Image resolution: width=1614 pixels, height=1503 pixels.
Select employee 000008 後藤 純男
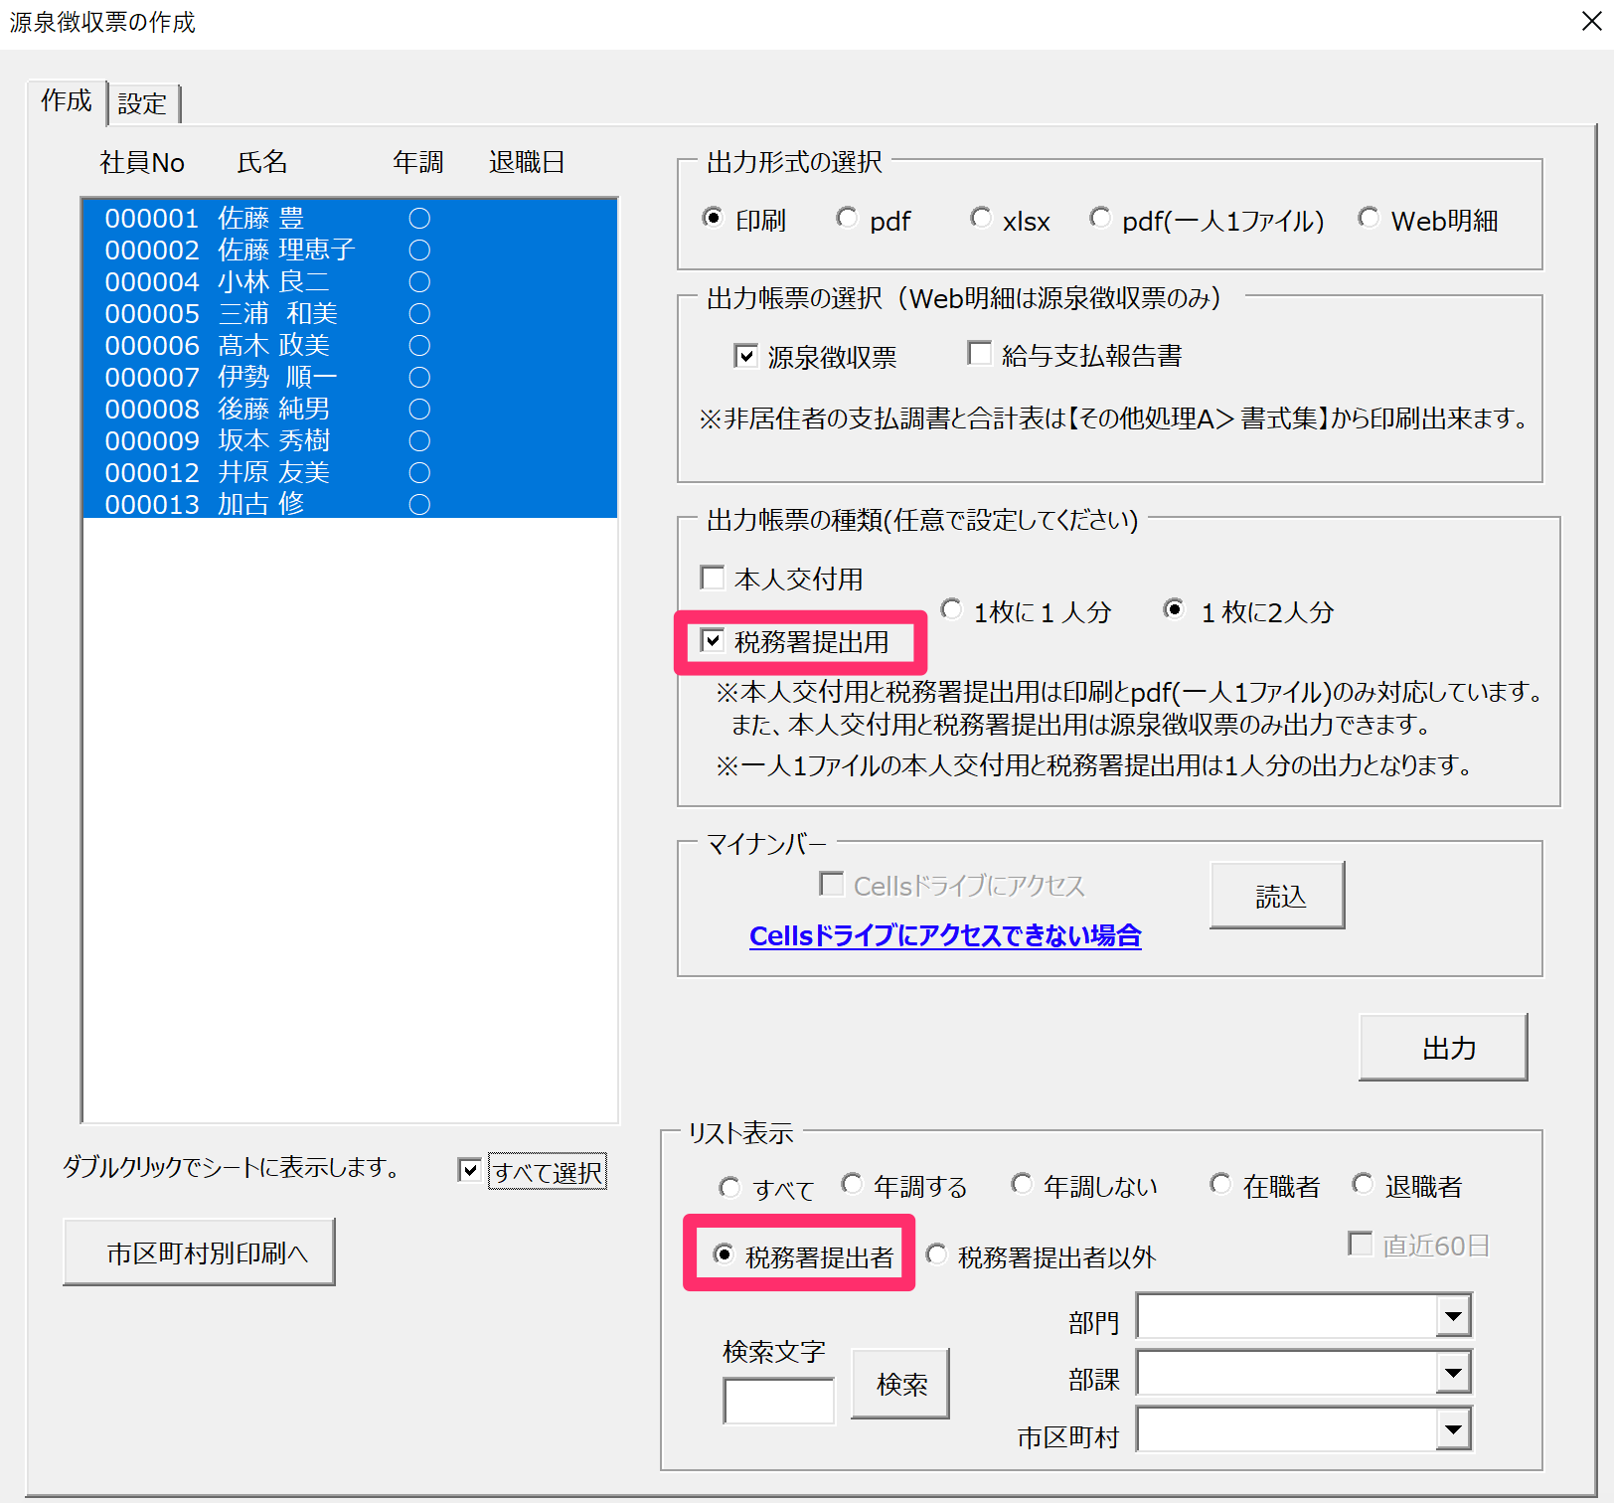point(350,409)
